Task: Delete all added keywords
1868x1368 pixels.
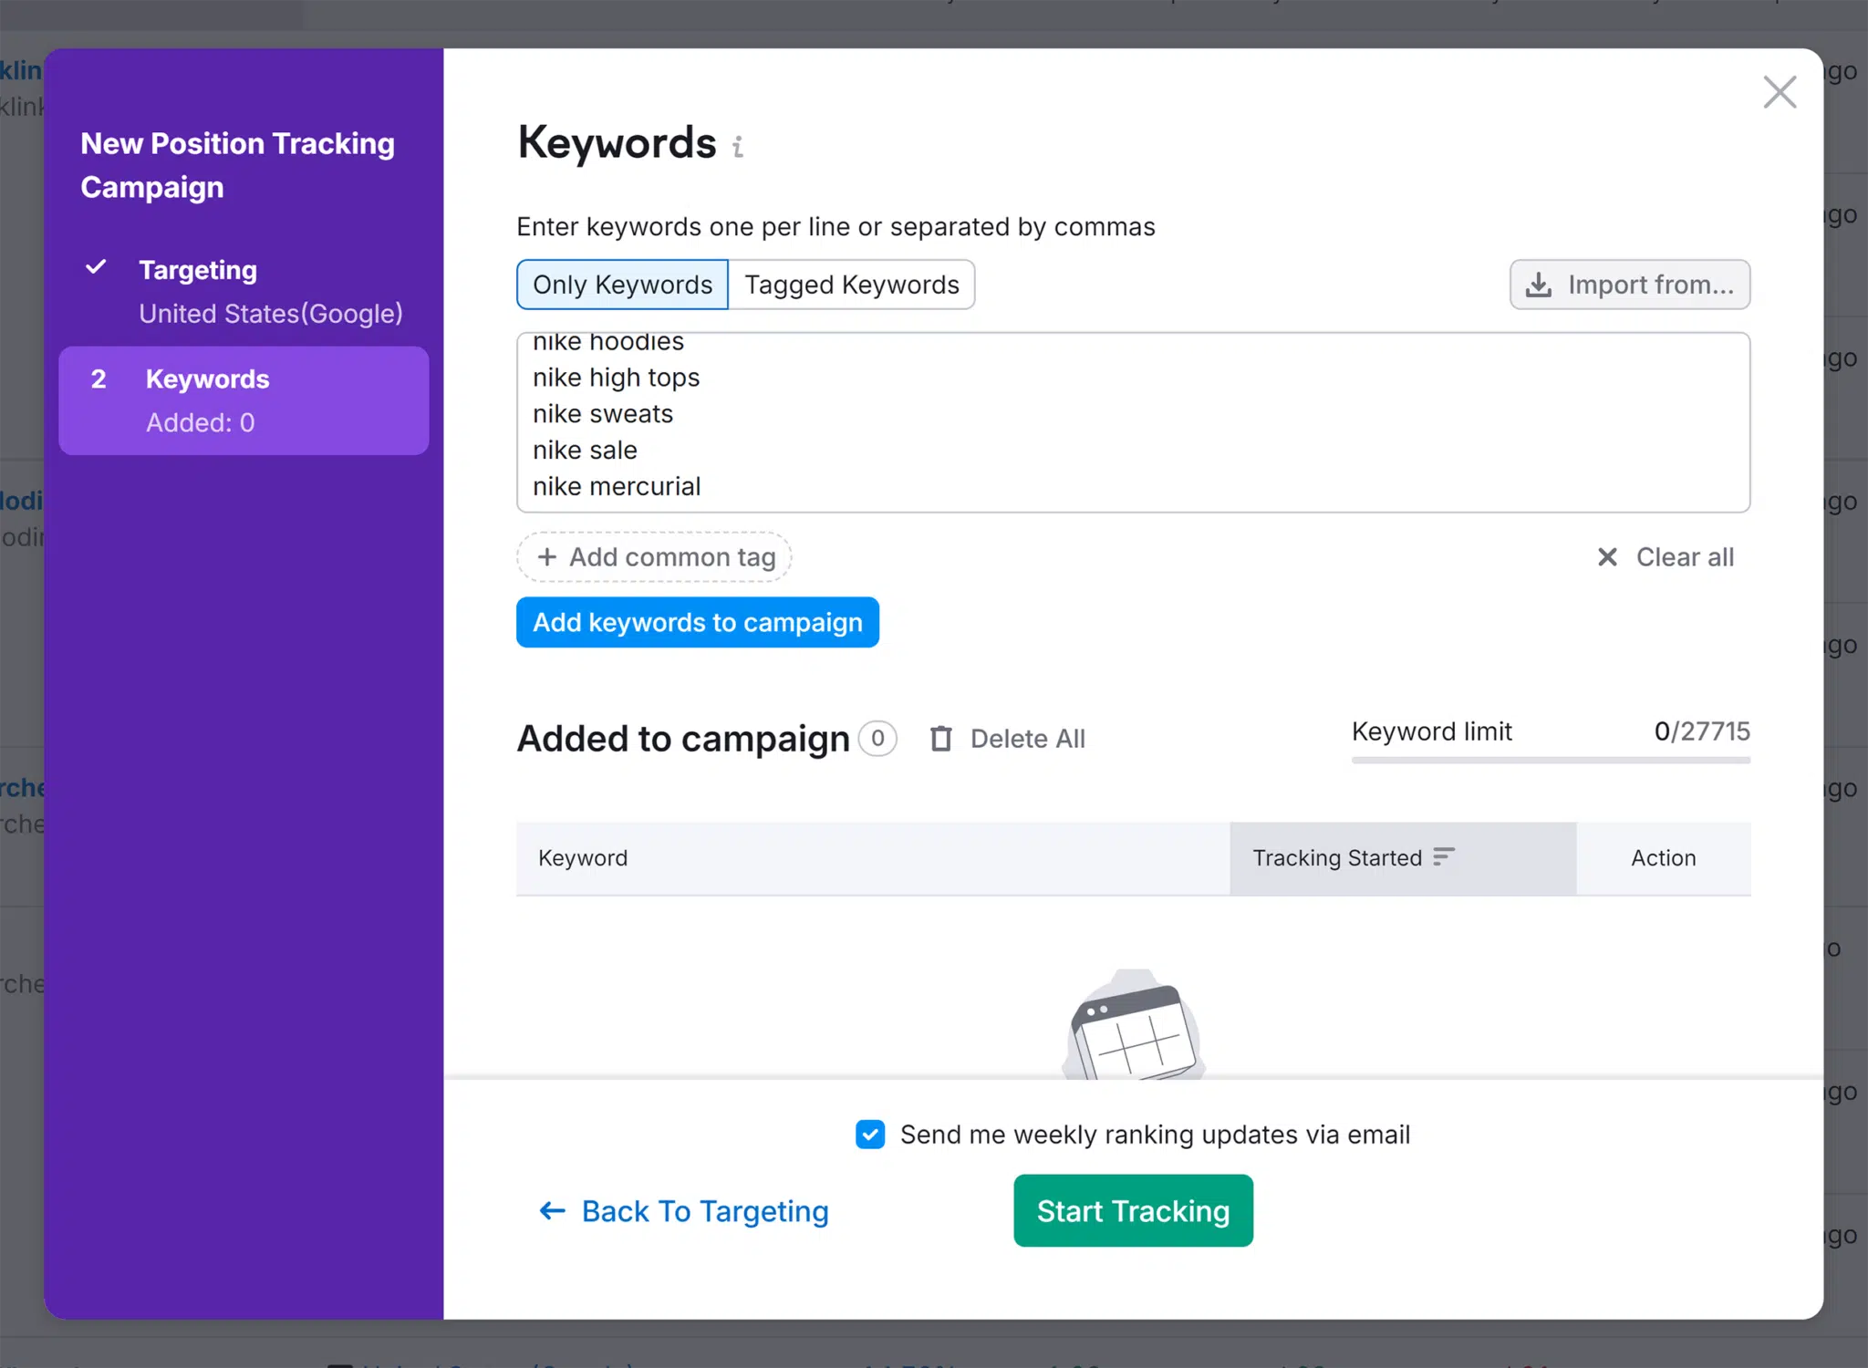Action: coord(1007,739)
